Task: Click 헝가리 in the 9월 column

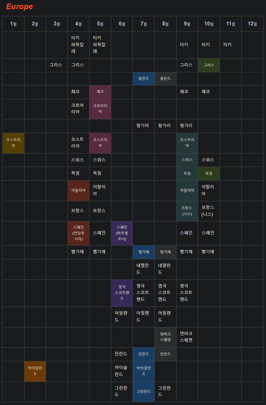Action: pos(186,126)
